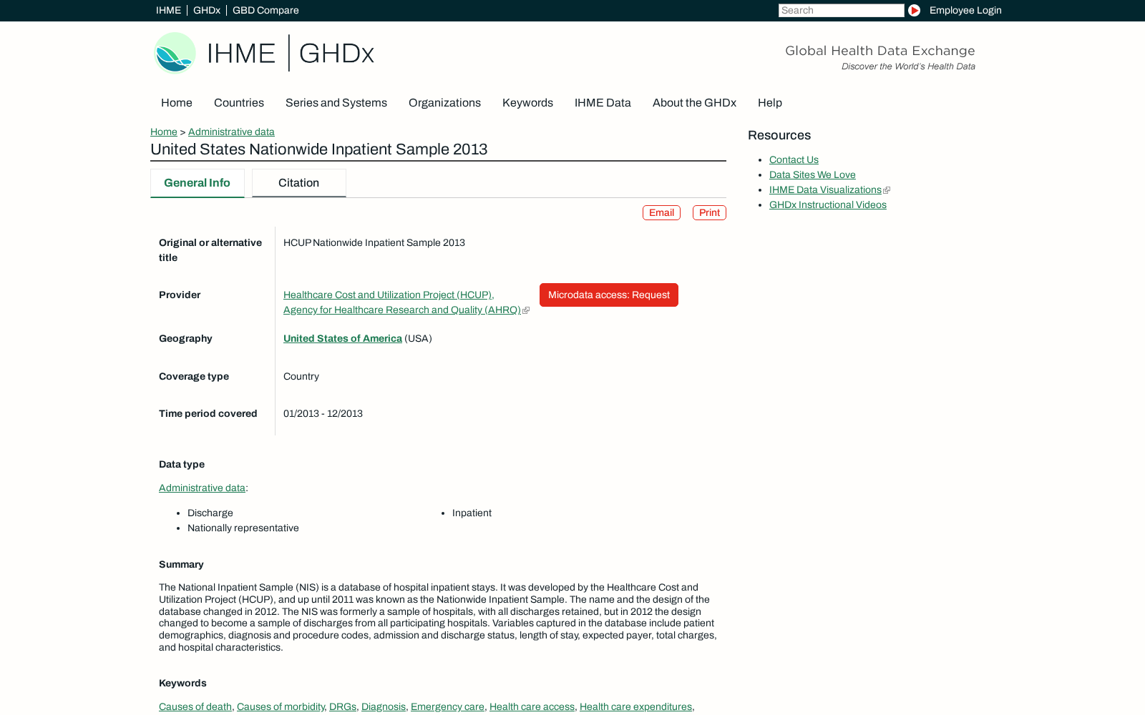This screenshot has width=1145, height=715.
Task: Click the Resources heading
Action: point(779,135)
